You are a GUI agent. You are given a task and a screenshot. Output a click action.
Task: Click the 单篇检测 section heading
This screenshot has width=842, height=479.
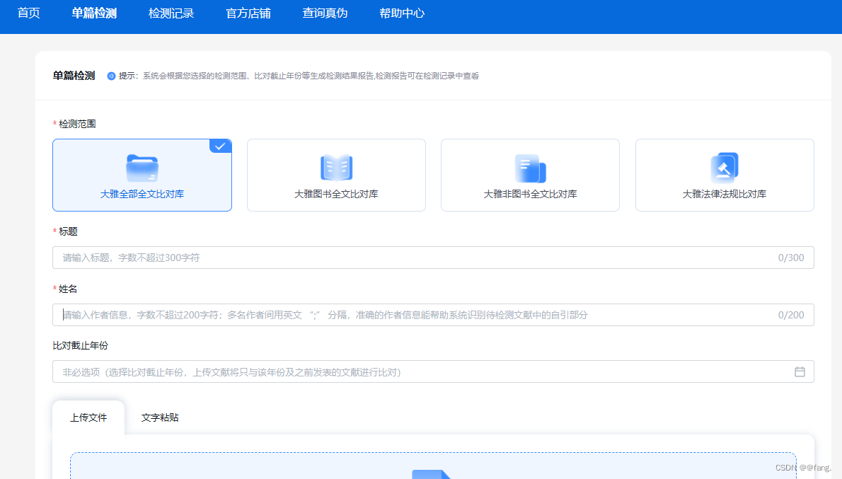(x=74, y=76)
